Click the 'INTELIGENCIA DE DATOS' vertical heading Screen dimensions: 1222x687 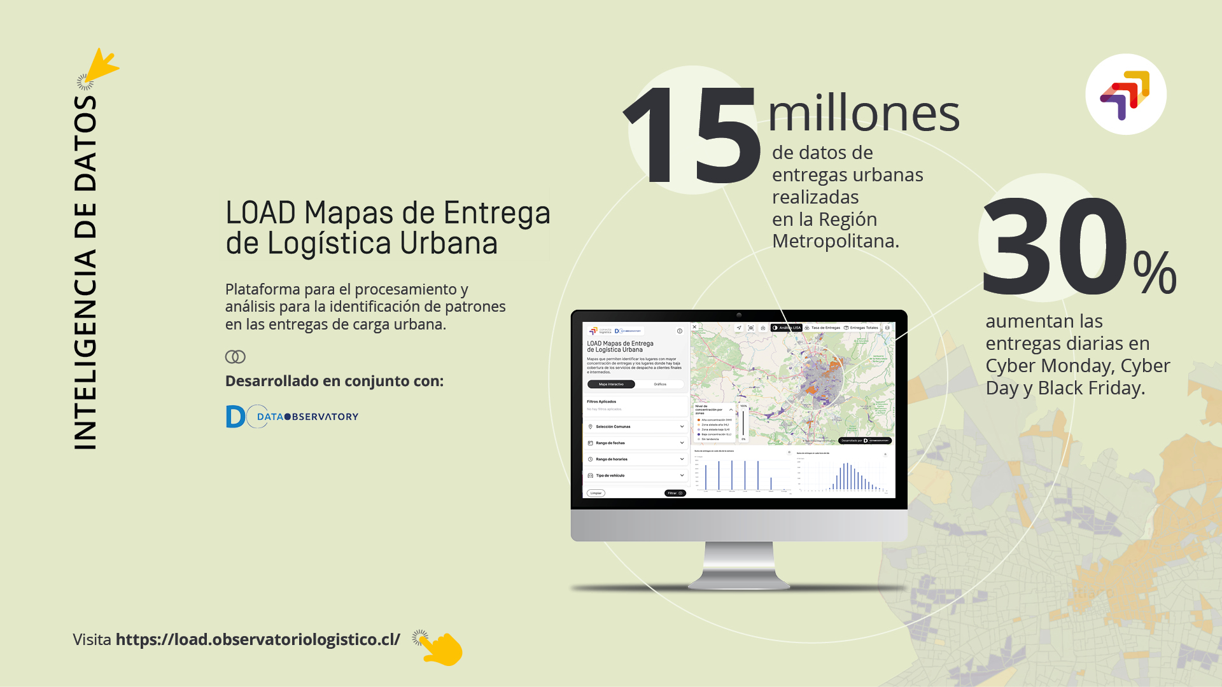point(85,273)
